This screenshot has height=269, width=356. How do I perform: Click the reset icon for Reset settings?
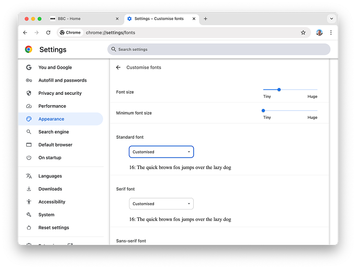(29, 228)
